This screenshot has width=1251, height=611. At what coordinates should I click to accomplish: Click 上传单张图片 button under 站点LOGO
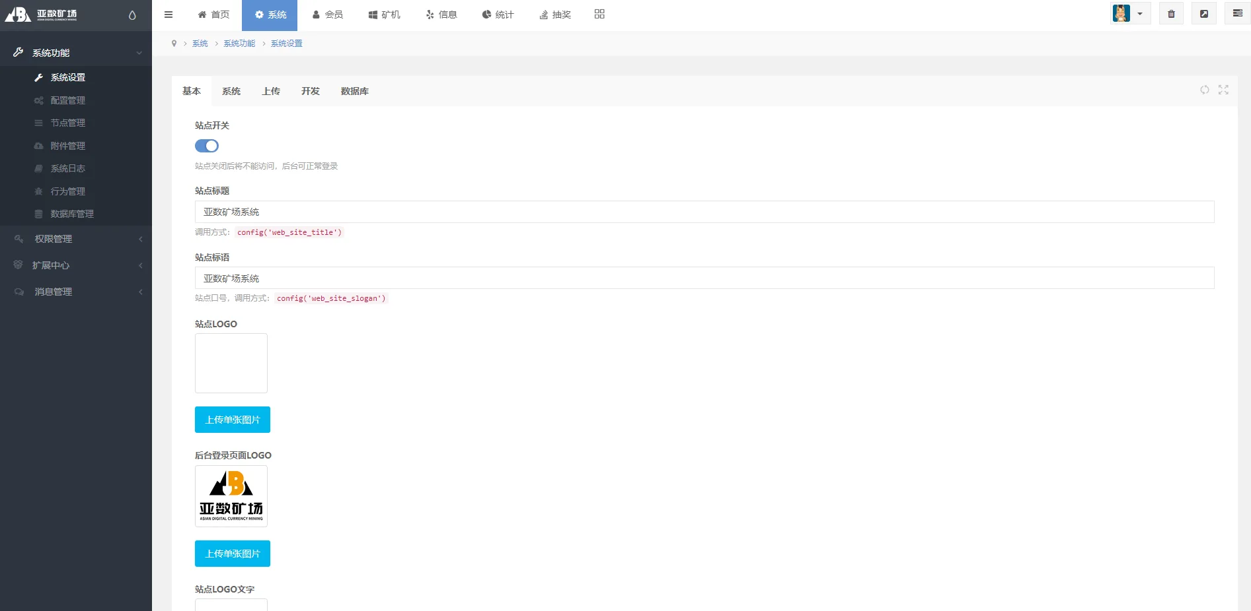233,420
